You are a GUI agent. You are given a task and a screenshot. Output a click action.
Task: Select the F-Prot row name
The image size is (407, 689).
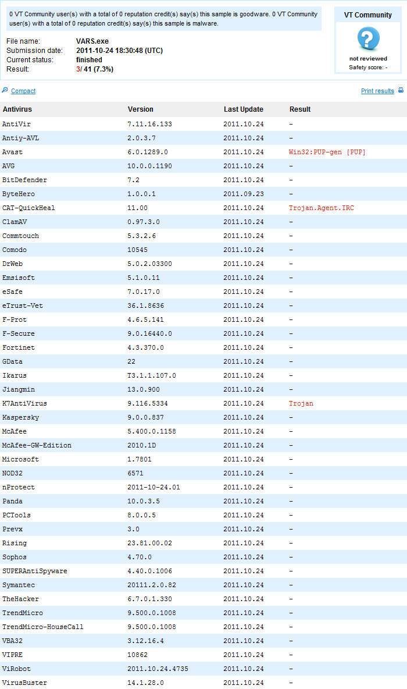coord(15,320)
